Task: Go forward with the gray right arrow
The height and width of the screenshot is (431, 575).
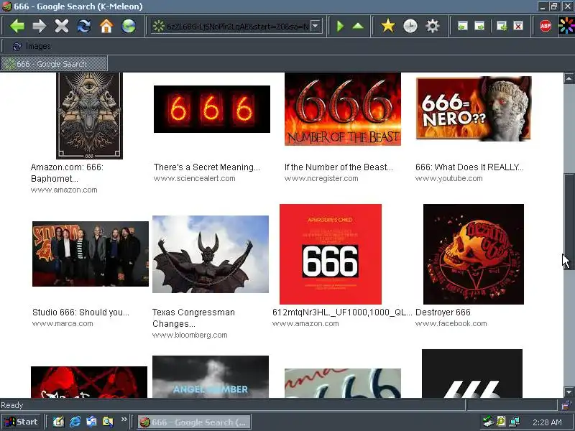Action: pyautogui.click(x=40, y=26)
